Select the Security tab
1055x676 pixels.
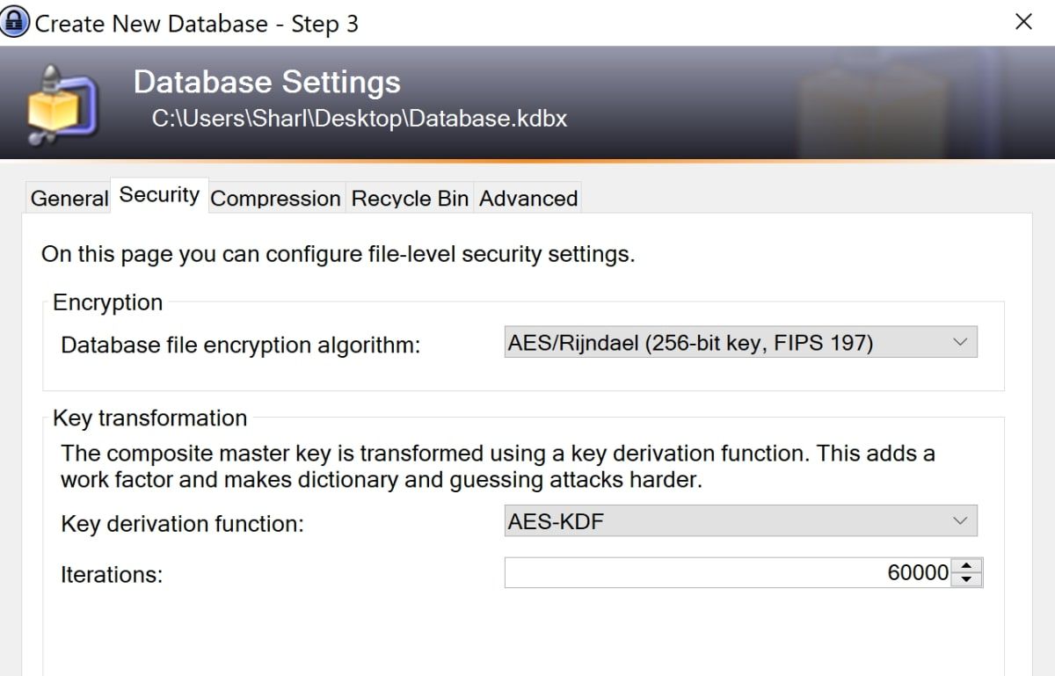159,195
